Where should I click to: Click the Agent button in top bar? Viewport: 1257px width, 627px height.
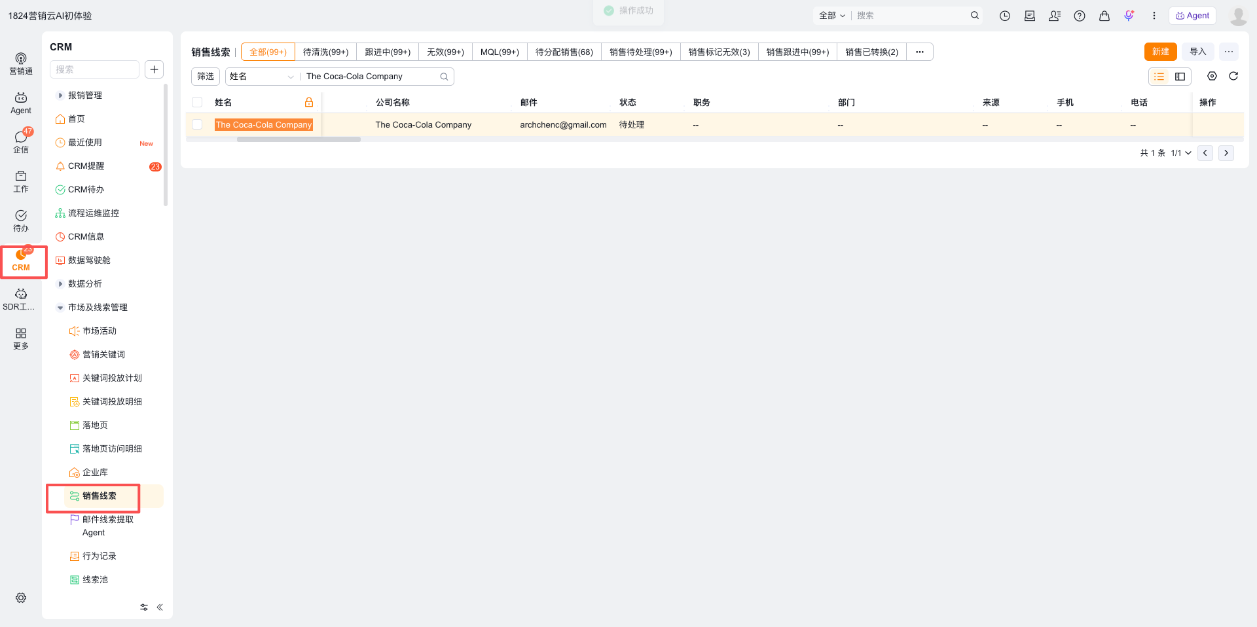tap(1192, 16)
